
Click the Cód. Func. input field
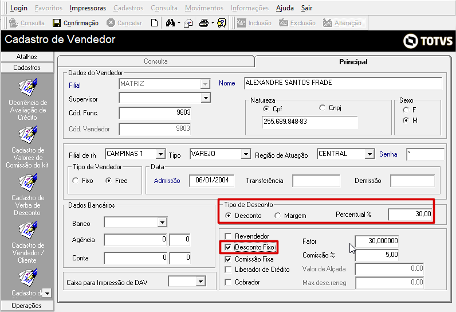click(155, 113)
